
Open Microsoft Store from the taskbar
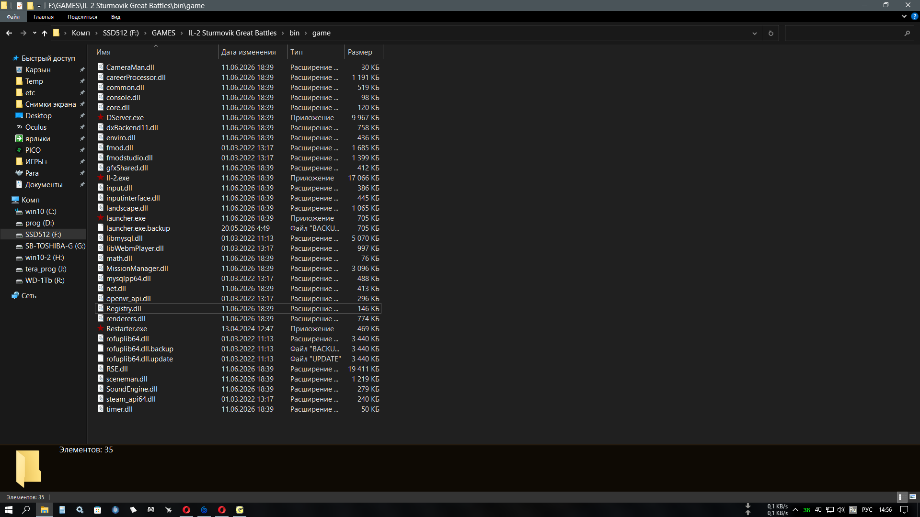tap(97, 510)
